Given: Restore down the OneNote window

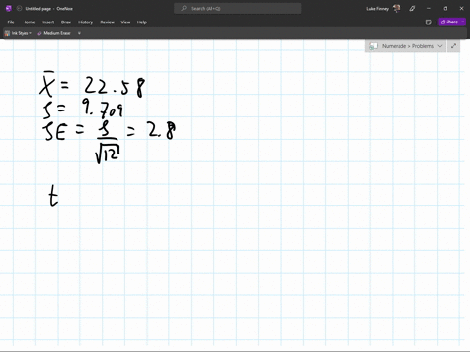Looking at the screenshot, I should 445,9.
